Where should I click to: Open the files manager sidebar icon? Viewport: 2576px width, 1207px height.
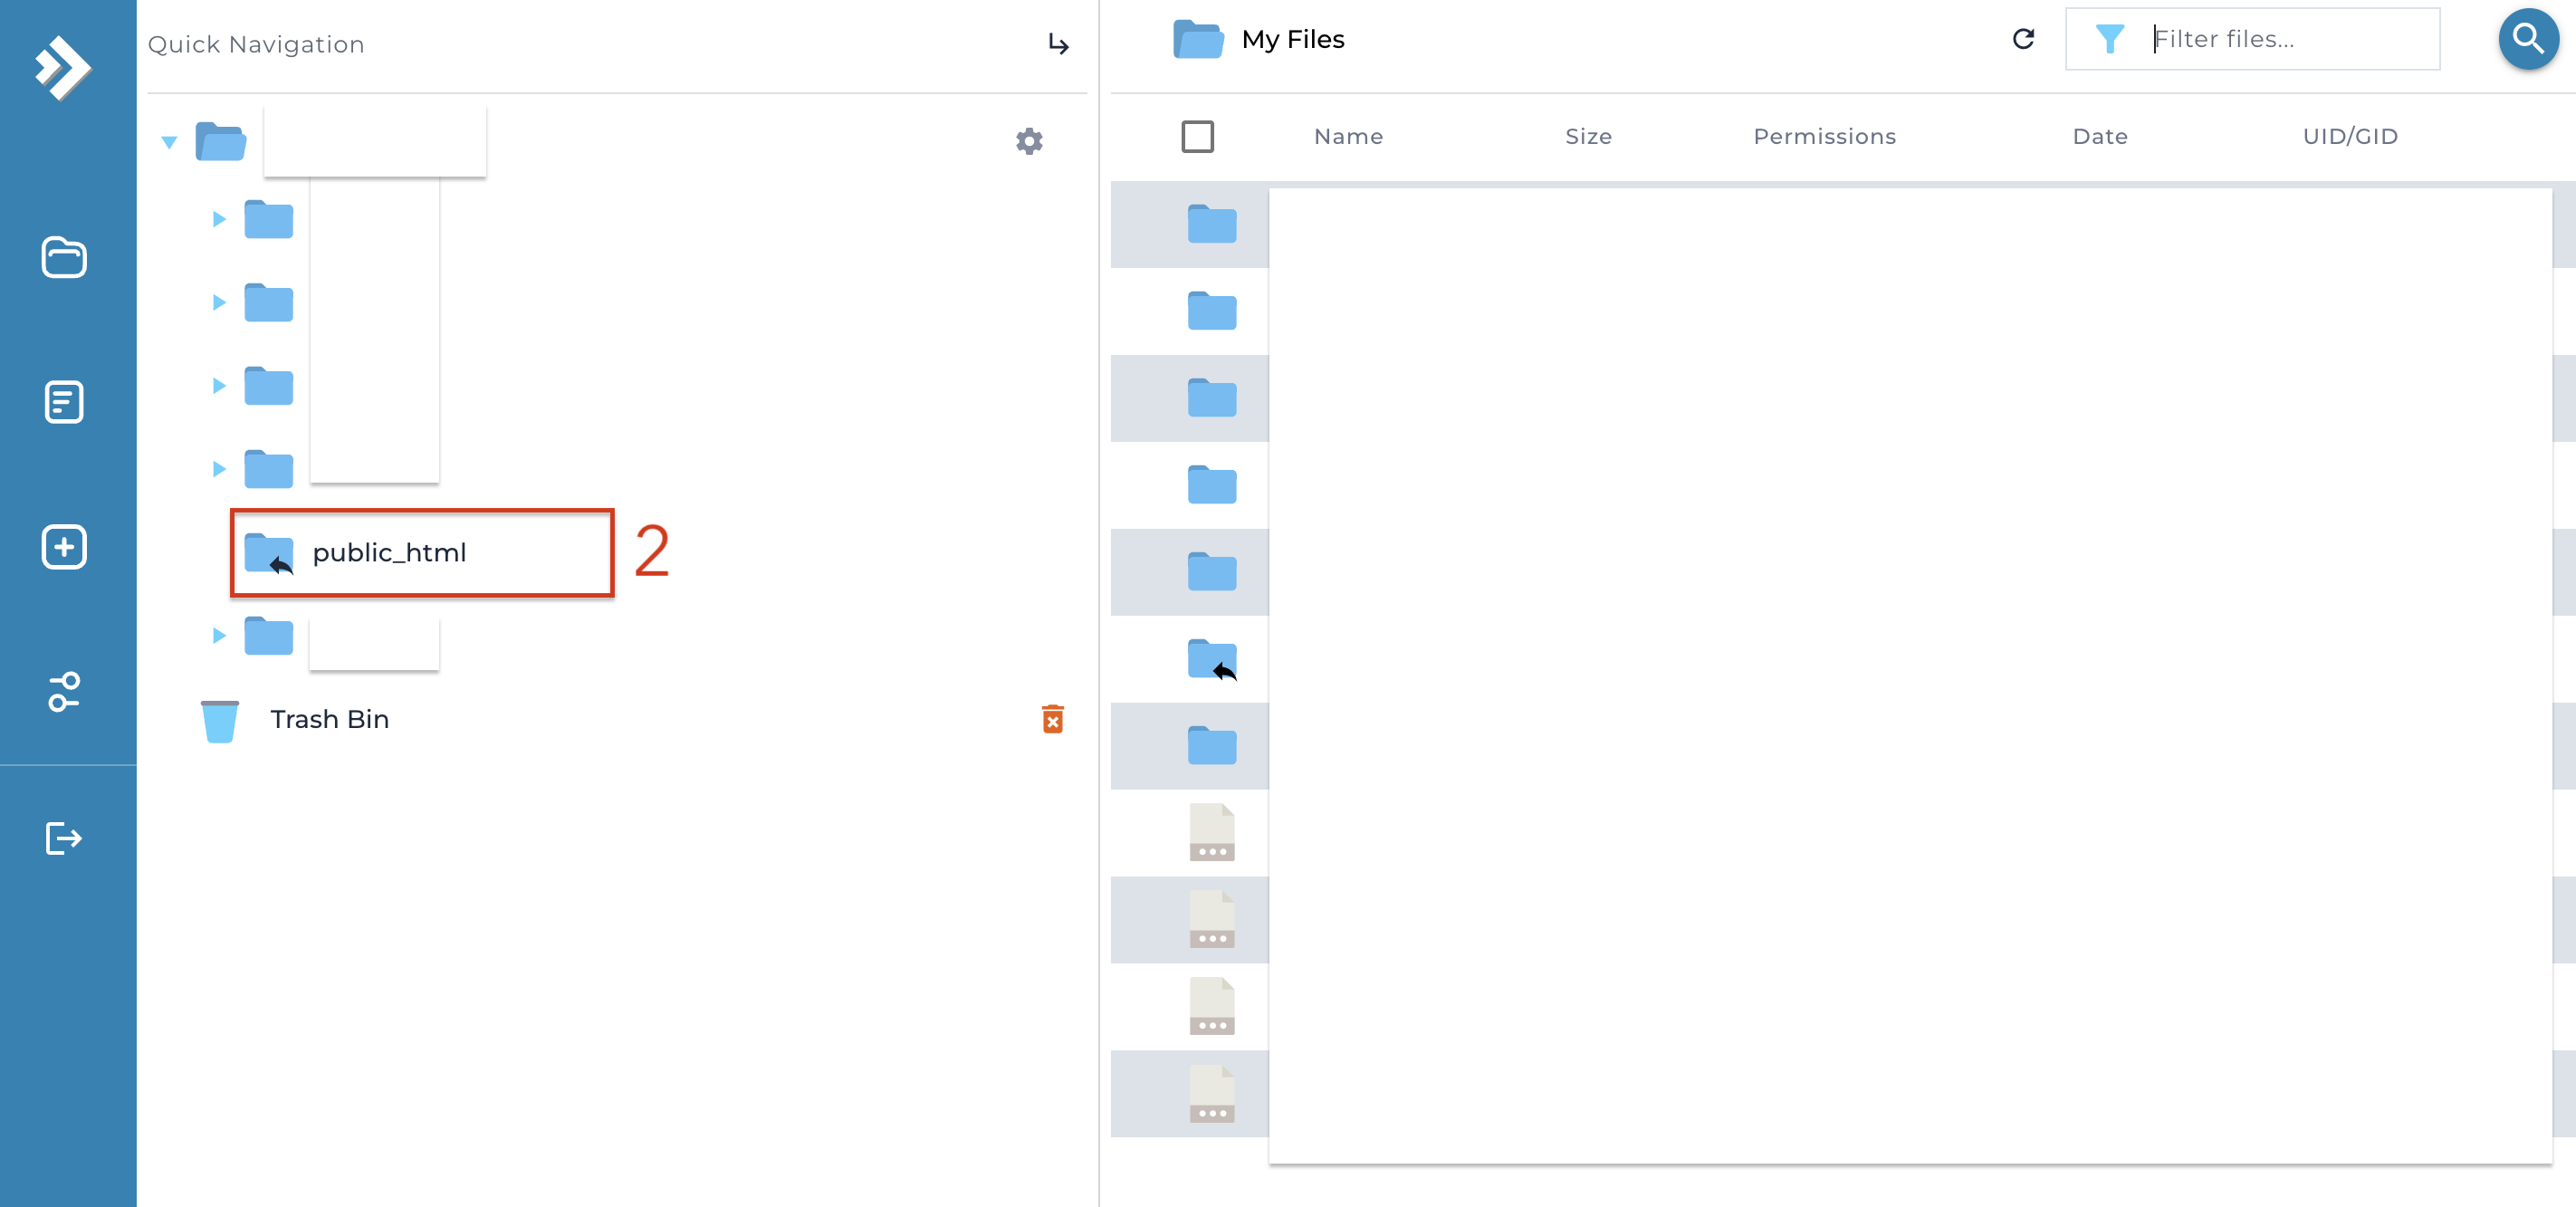coord(64,258)
